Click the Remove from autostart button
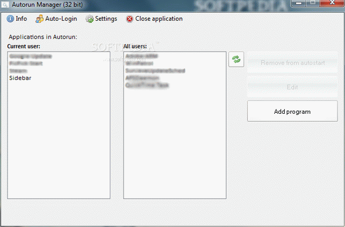The height and width of the screenshot is (227, 345). pyautogui.click(x=293, y=63)
